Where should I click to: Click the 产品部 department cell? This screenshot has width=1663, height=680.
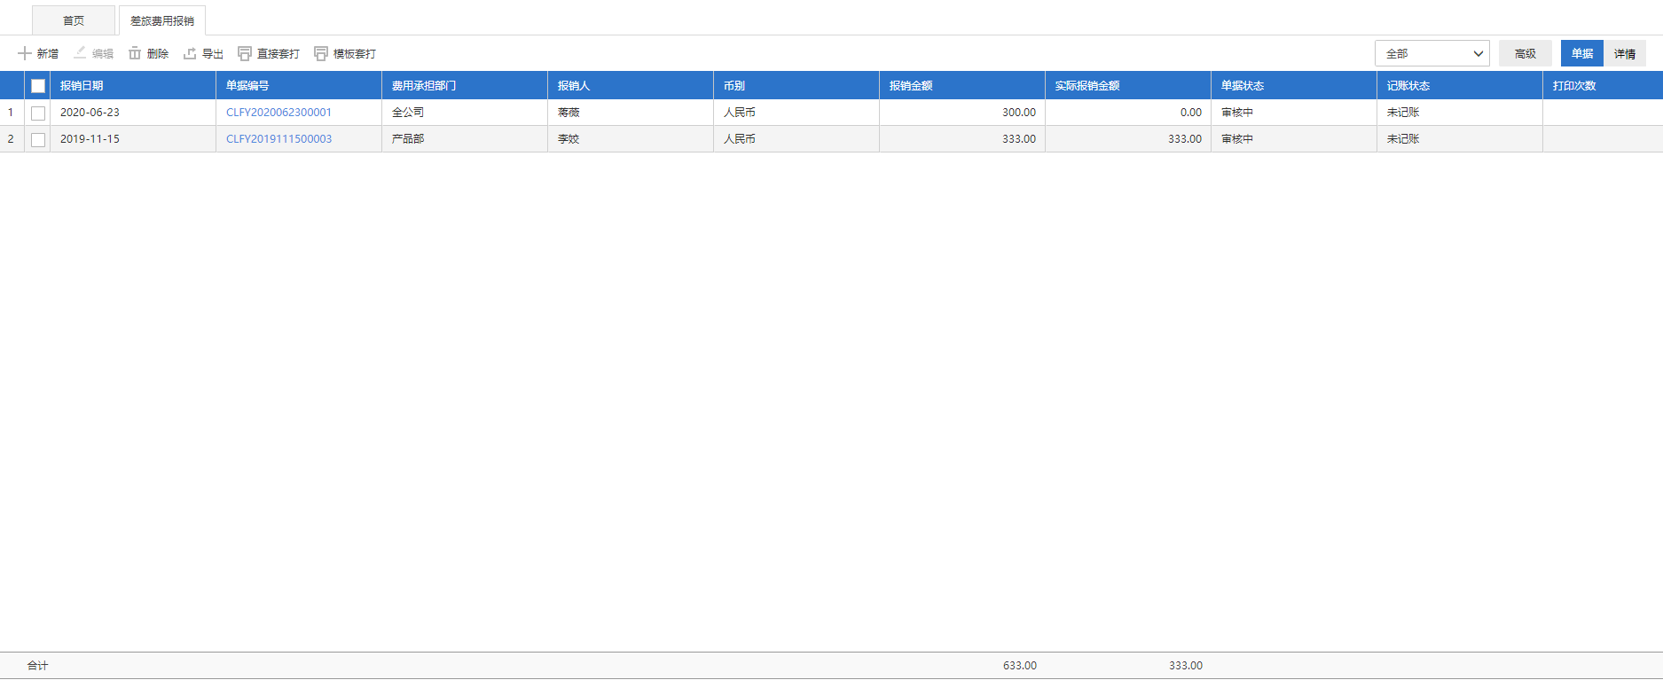pos(465,139)
